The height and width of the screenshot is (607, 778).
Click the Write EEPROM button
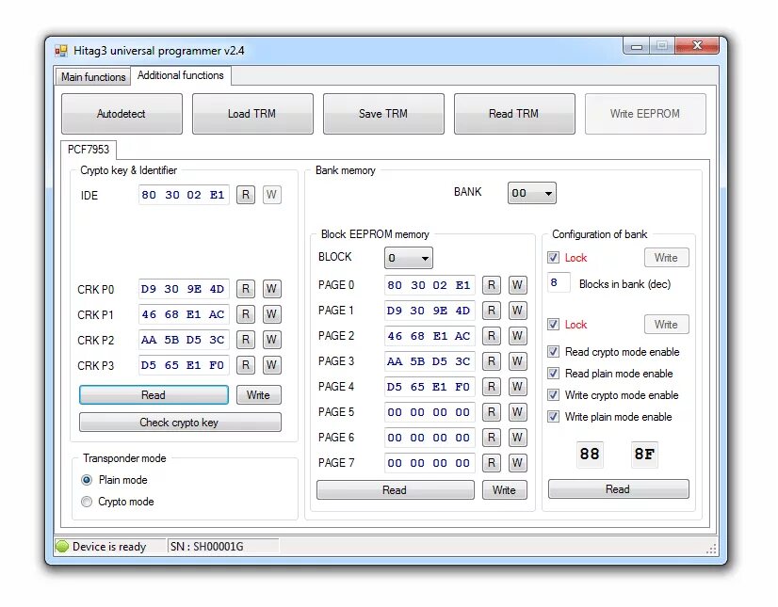[645, 114]
